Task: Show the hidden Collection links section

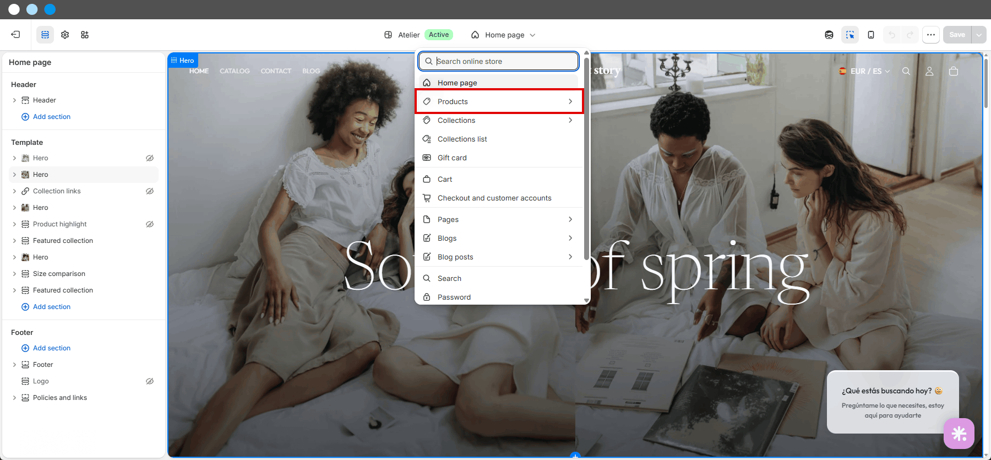Action: (x=150, y=191)
